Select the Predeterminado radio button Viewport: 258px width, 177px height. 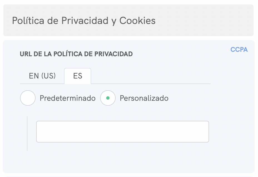28,98
